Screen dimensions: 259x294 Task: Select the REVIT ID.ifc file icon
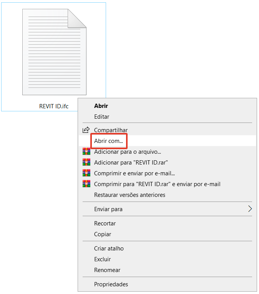(54, 52)
